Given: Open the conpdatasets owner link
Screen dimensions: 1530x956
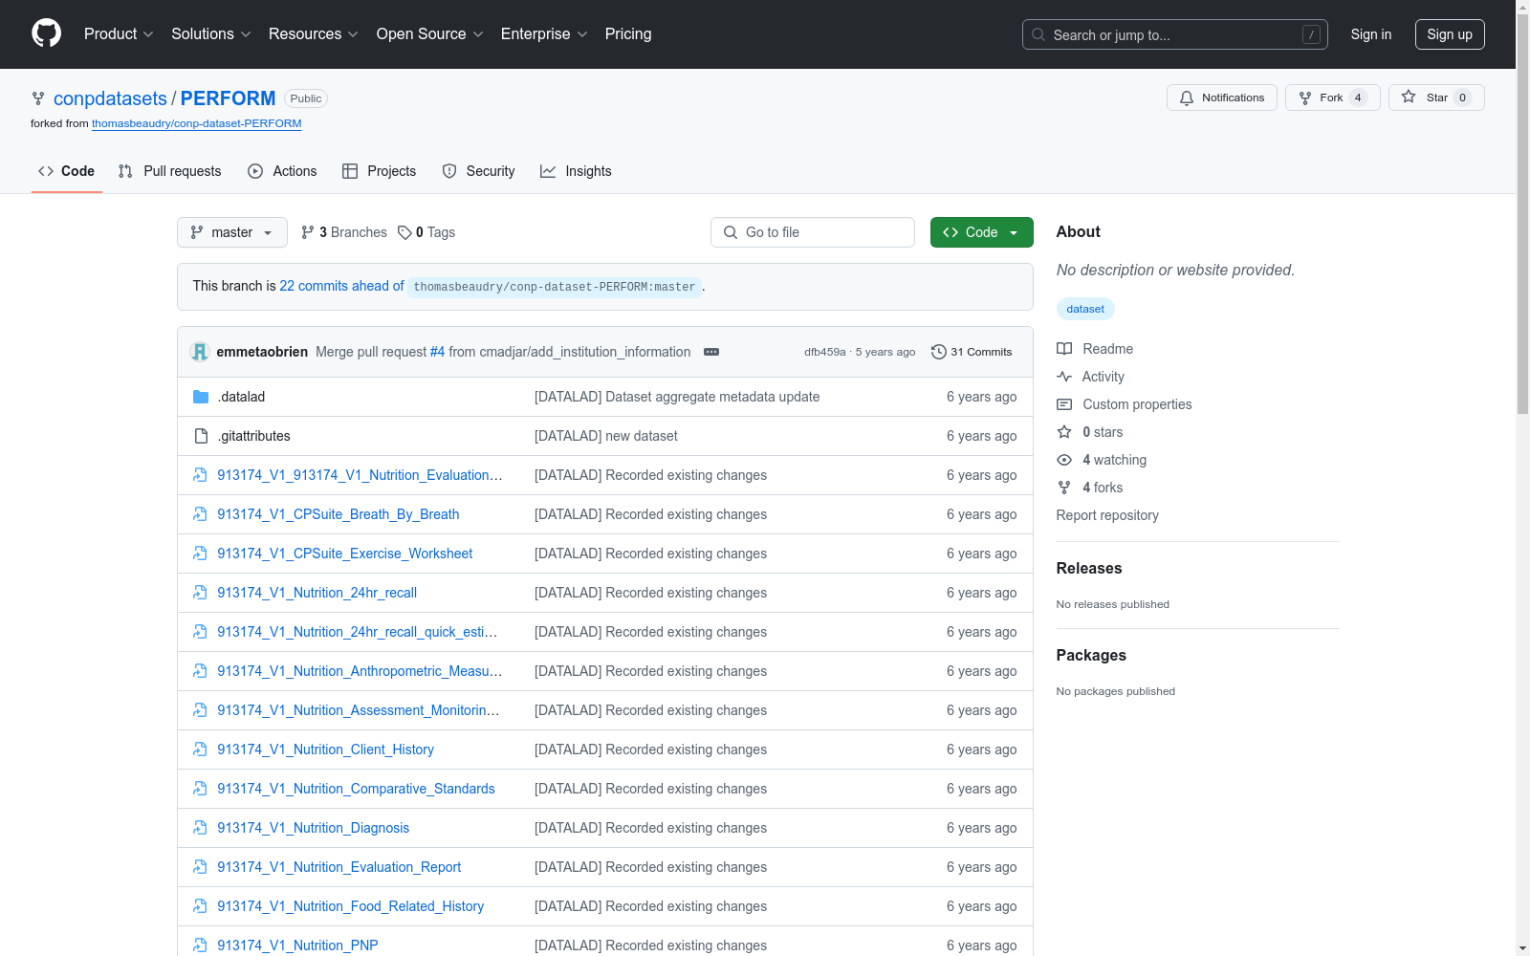Looking at the screenshot, I should tap(110, 98).
